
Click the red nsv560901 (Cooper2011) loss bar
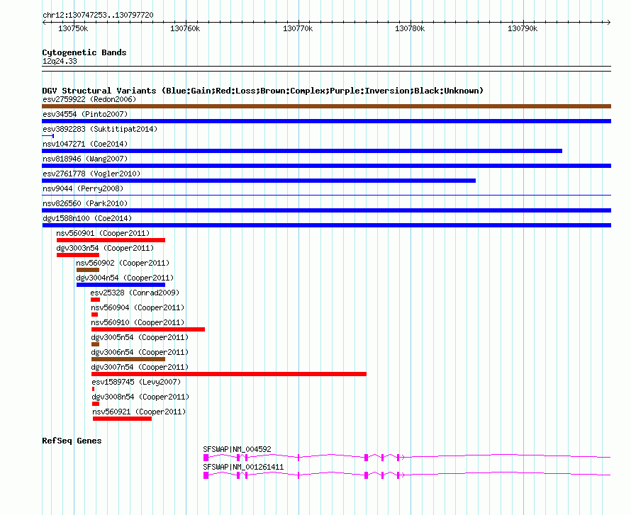tap(111, 240)
